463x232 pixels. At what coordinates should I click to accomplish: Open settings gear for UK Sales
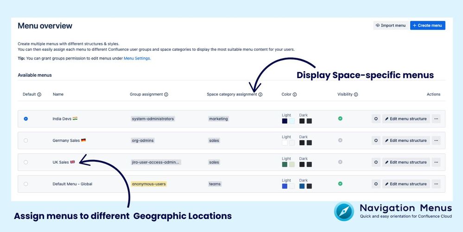coord(376,162)
